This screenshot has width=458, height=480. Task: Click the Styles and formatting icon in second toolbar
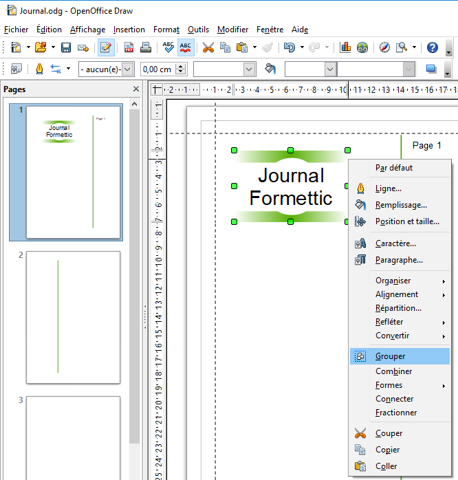click(x=17, y=69)
